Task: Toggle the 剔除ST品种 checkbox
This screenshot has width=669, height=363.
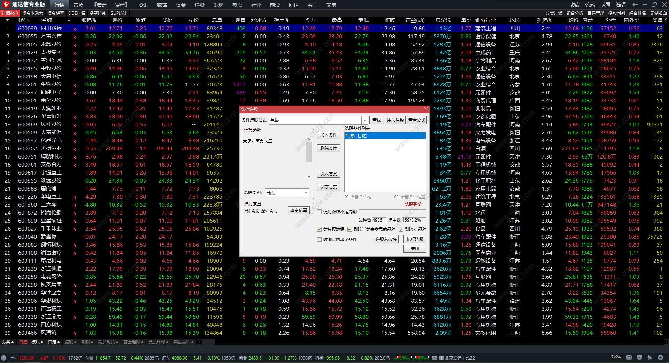Action: [401, 229]
